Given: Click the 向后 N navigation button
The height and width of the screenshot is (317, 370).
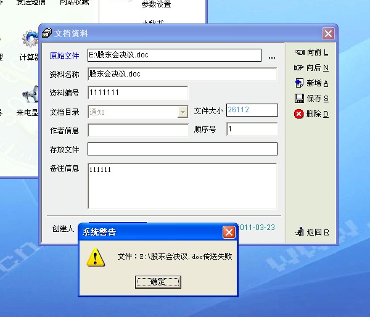Looking at the screenshot, I should coord(311,68).
